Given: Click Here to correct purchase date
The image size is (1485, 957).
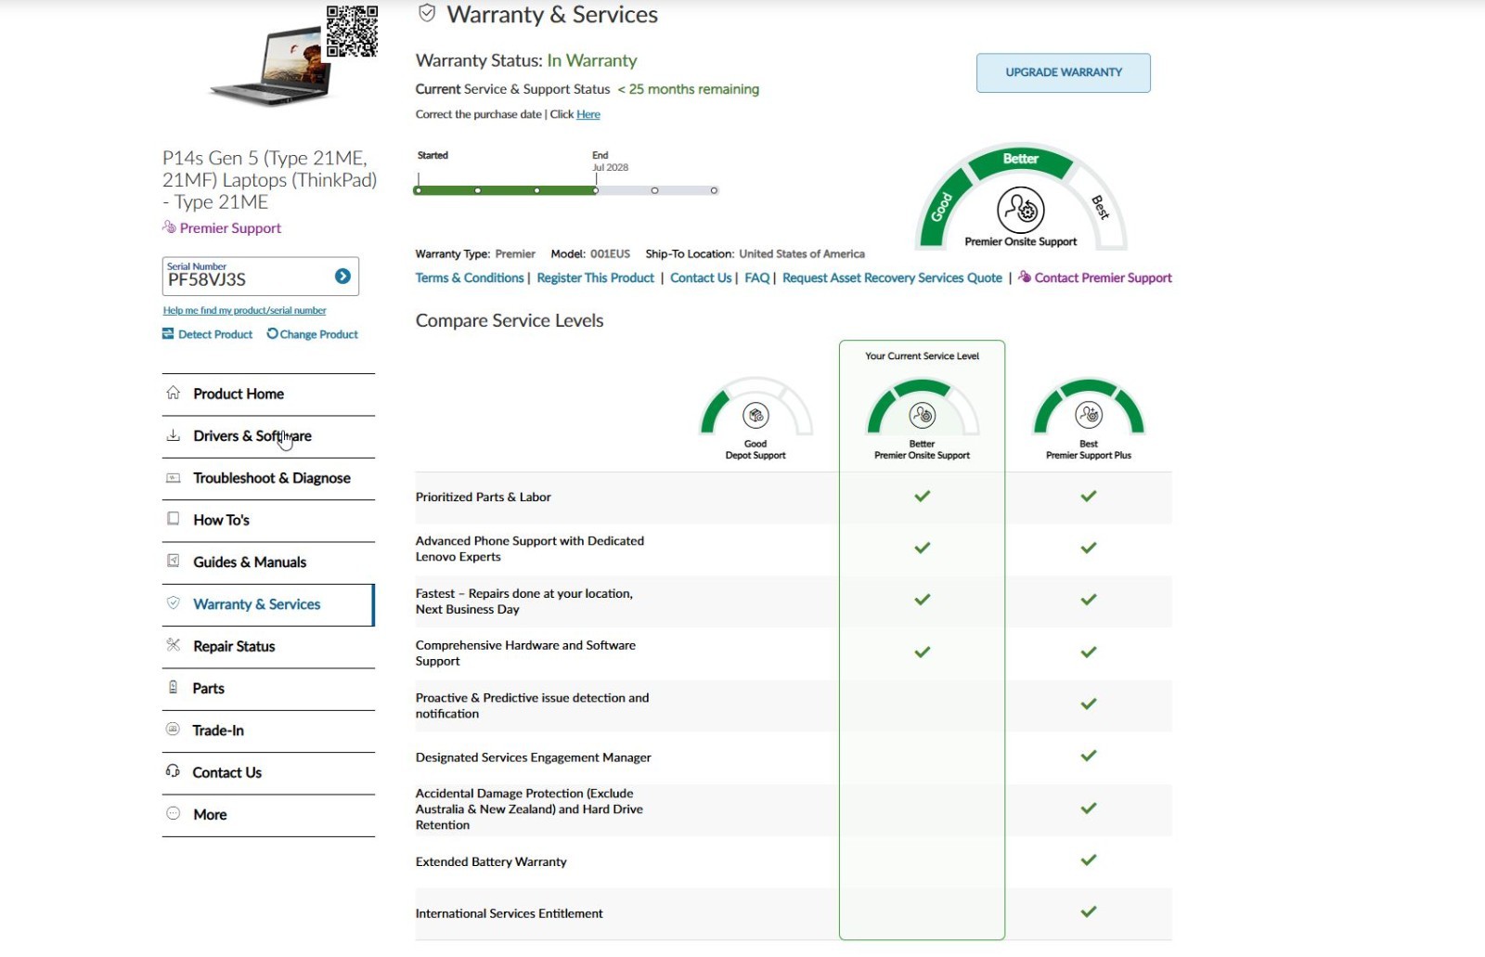Looking at the screenshot, I should pos(588,114).
